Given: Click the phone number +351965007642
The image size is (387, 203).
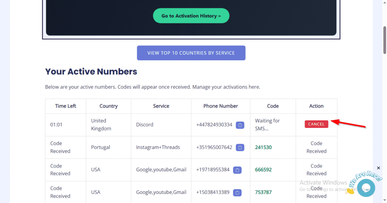Looking at the screenshot, I should pos(214,147).
